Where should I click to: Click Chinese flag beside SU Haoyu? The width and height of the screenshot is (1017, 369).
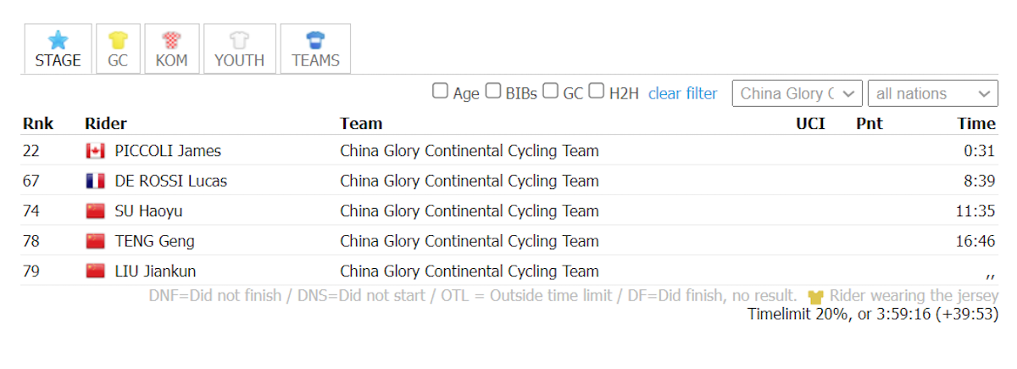(95, 211)
